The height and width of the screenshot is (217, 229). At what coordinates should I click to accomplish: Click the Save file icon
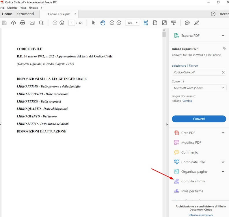[4, 23]
